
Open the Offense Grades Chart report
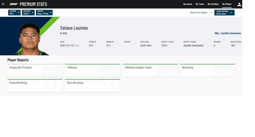coord(150,71)
